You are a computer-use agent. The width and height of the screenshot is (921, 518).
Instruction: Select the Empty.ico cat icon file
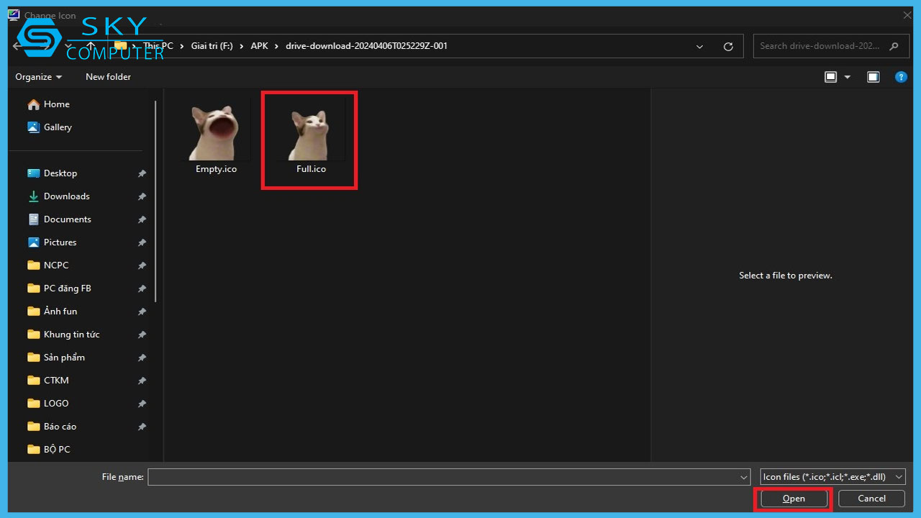pos(216,137)
